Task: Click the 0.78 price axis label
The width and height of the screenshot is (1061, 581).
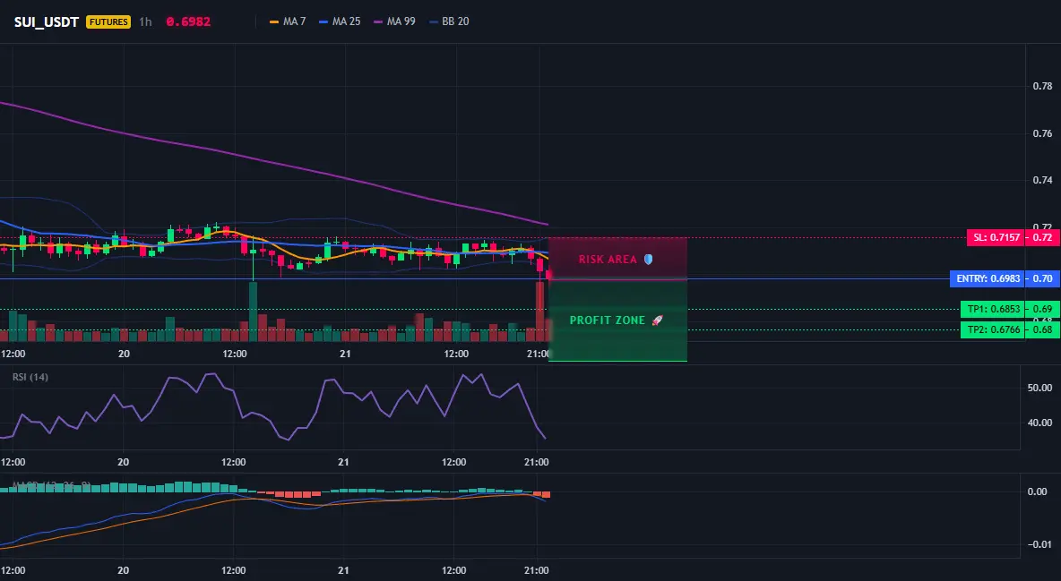Action: (1043, 86)
